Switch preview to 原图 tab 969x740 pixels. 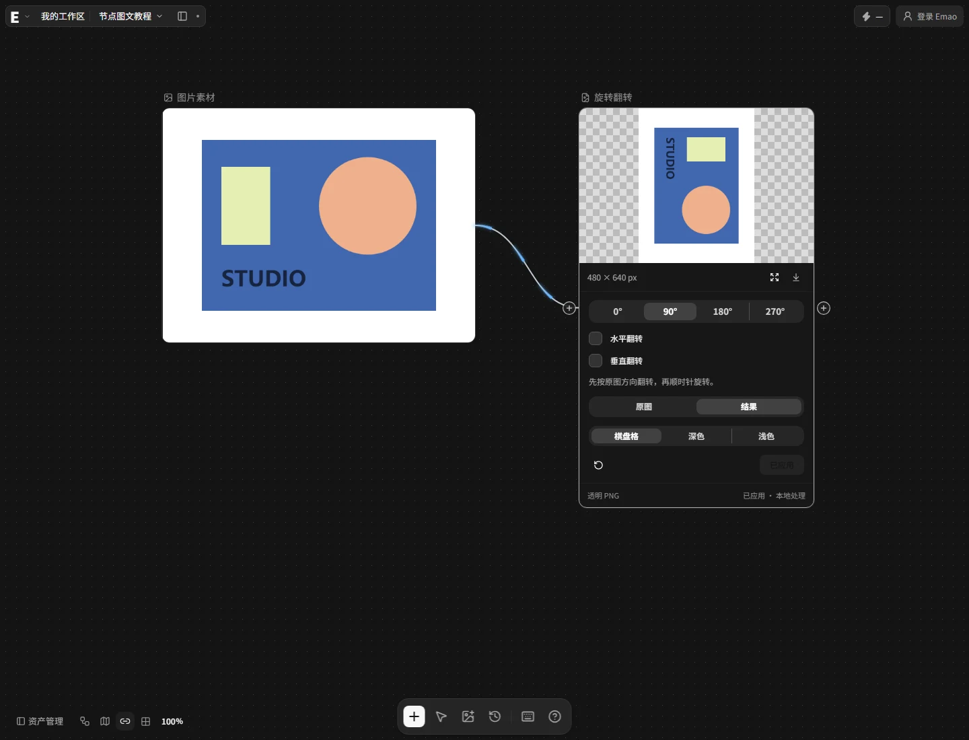644,406
